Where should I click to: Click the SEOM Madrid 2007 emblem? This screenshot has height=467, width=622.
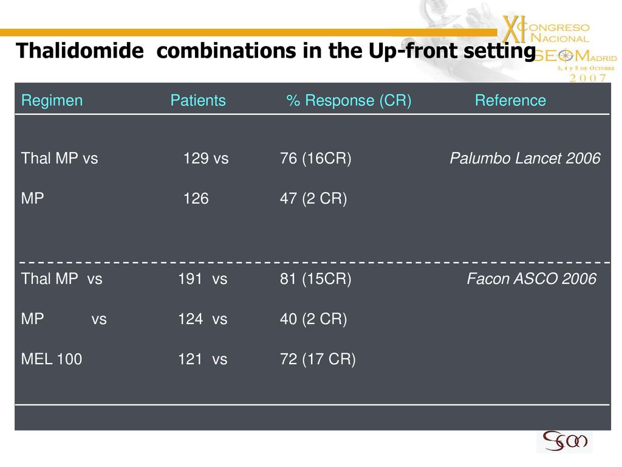(x=576, y=65)
